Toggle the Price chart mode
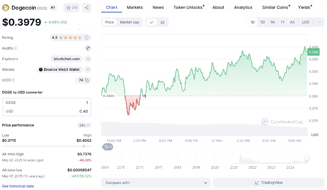The height and width of the screenshot is (190, 327). tap(109, 22)
